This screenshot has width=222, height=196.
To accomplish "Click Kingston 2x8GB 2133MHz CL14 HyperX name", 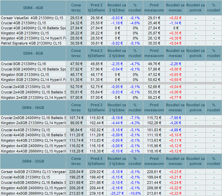I will 33,123.
